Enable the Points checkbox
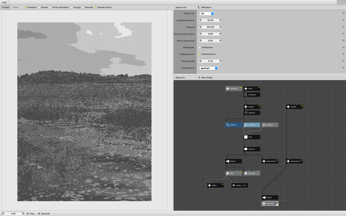 pyautogui.click(x=39, y=7)
